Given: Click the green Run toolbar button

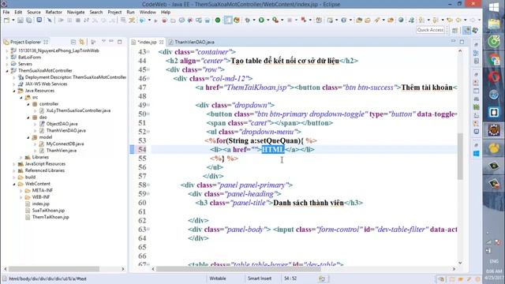Looking at the screenshot, I should (x=261, y=21).
